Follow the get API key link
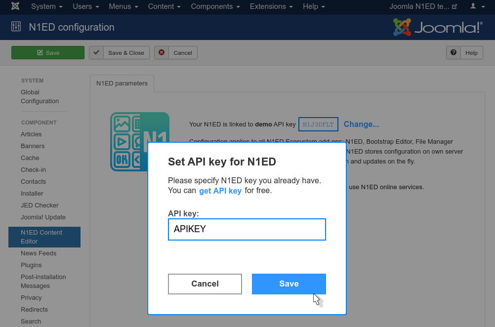This screenshot has width=495, height=327. point(220,191)
